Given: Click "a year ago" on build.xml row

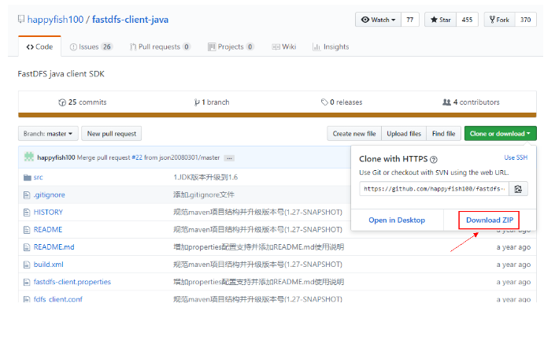Looking at the screenshot, I should coord(513,265).
